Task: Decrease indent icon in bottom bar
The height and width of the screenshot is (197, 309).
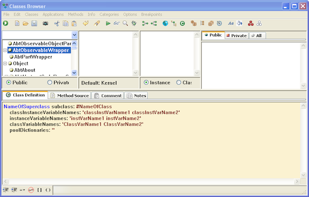Action: [6, 190]
